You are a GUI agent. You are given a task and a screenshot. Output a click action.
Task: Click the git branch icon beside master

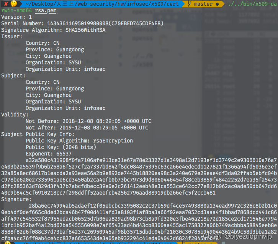click(189, 4)
